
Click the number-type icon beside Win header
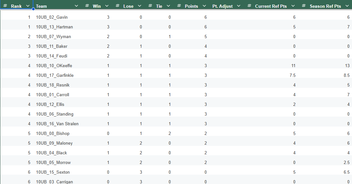click(87, 6)
